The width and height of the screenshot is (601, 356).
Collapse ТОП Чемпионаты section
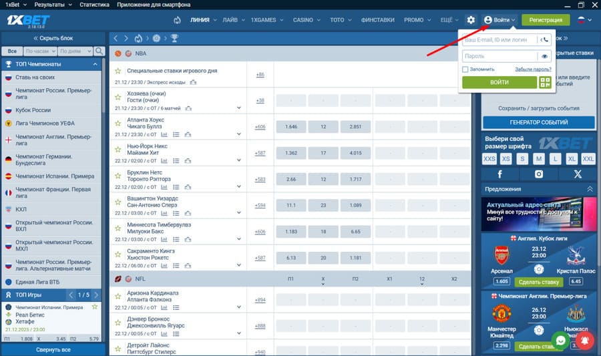pyautogui.click(x=95, y=64)
